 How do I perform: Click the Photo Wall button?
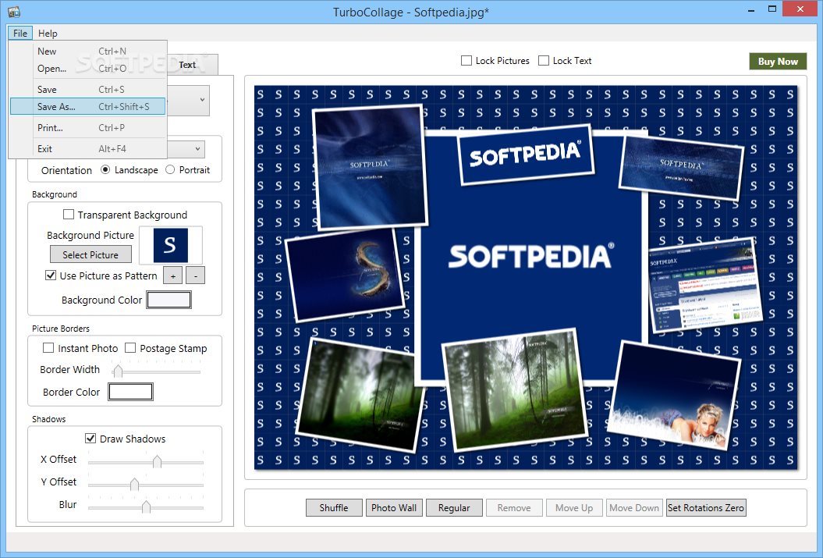[394, 507]
